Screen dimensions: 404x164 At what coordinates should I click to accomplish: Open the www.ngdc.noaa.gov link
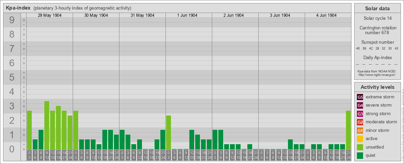tap(377, 74)
